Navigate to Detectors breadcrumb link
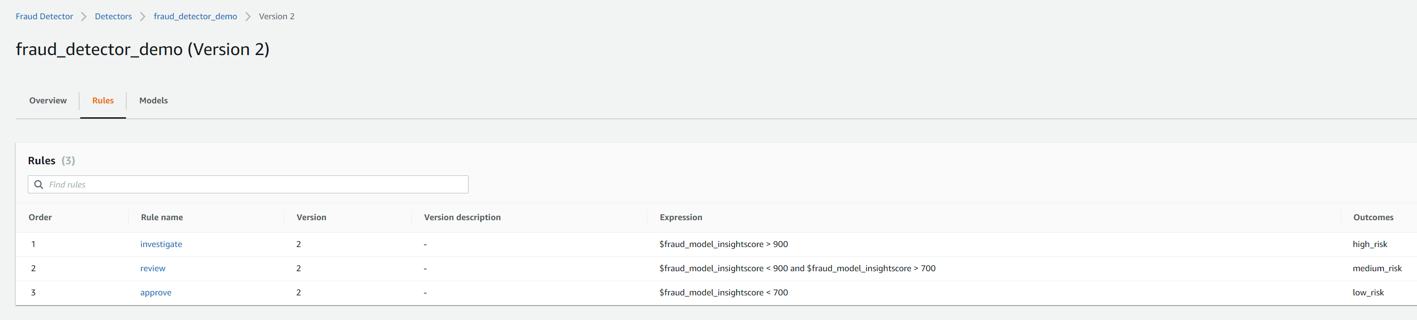The height and width of the screenshot is (320, 1417). coord(113,17)
